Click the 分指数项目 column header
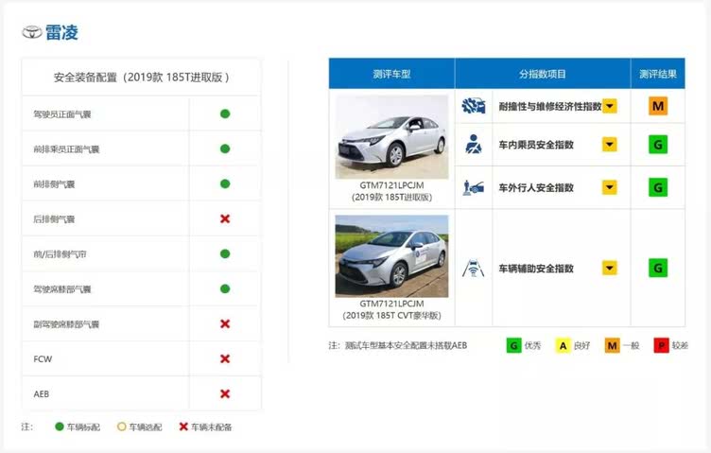711x453 pixels. point(543,74)
